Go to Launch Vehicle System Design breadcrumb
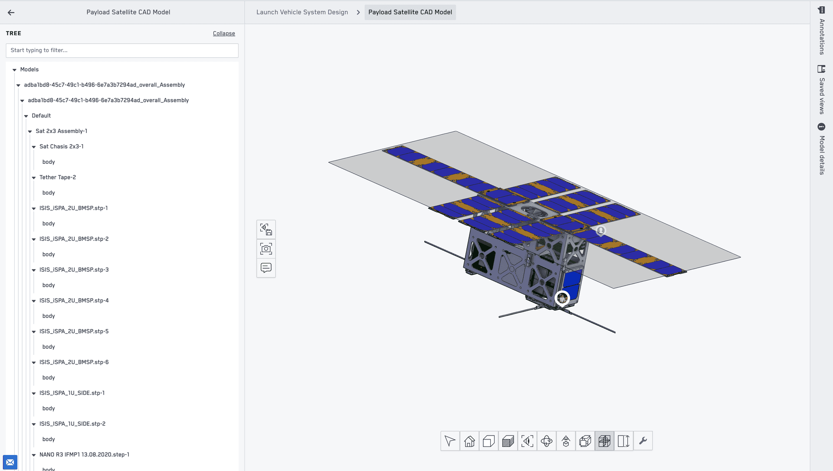The height and width of the screenshot is (471, 833). [302, 12]
